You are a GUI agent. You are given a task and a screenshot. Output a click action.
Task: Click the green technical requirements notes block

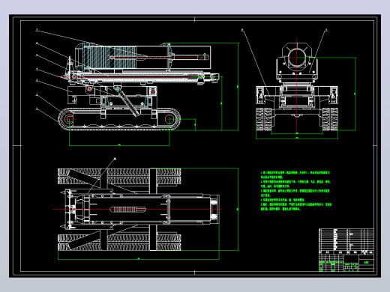point(296,191)
